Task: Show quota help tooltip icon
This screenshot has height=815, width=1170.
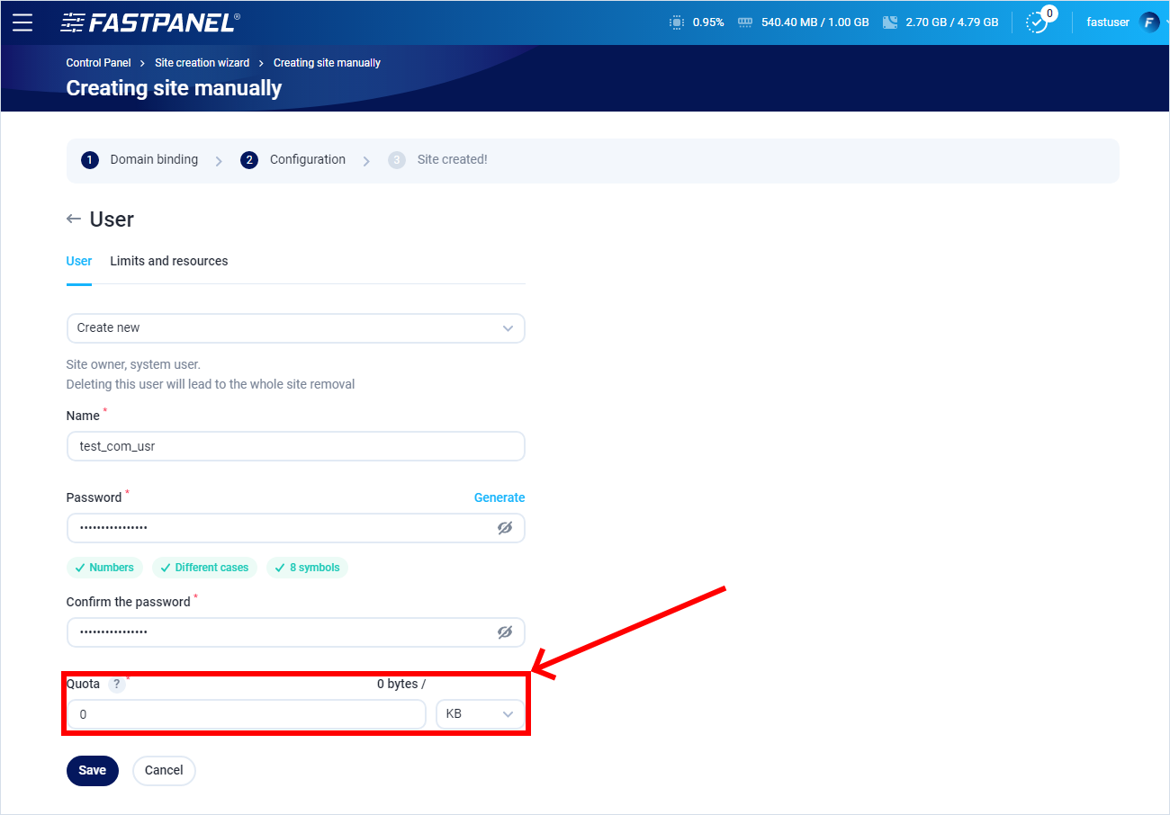Action: (116, 685)
